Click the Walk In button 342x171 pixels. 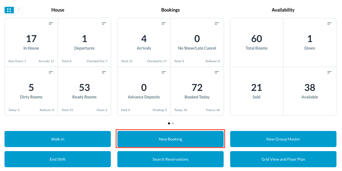58,139
